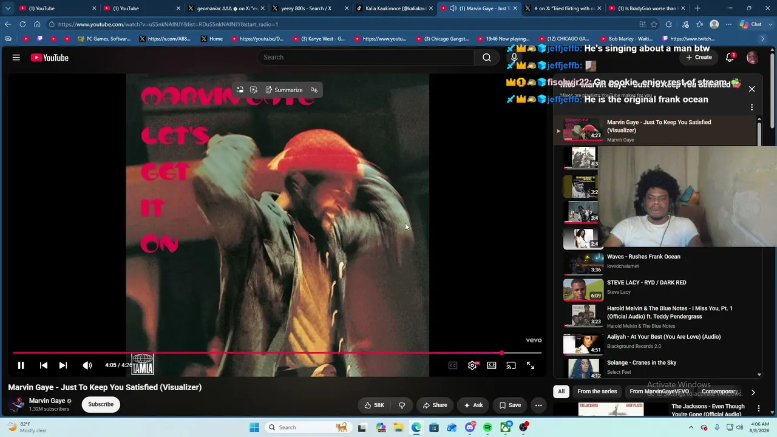Open the Aaliyah video thumbnail
The height and width of the screenshot is (437, 777).
[583, 344]
